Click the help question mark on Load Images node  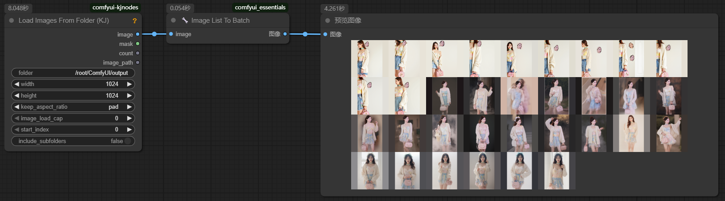[134, 21]
